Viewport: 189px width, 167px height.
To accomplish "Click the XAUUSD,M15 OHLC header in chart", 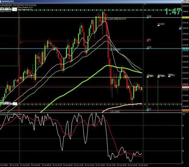I will pos(18,5).
